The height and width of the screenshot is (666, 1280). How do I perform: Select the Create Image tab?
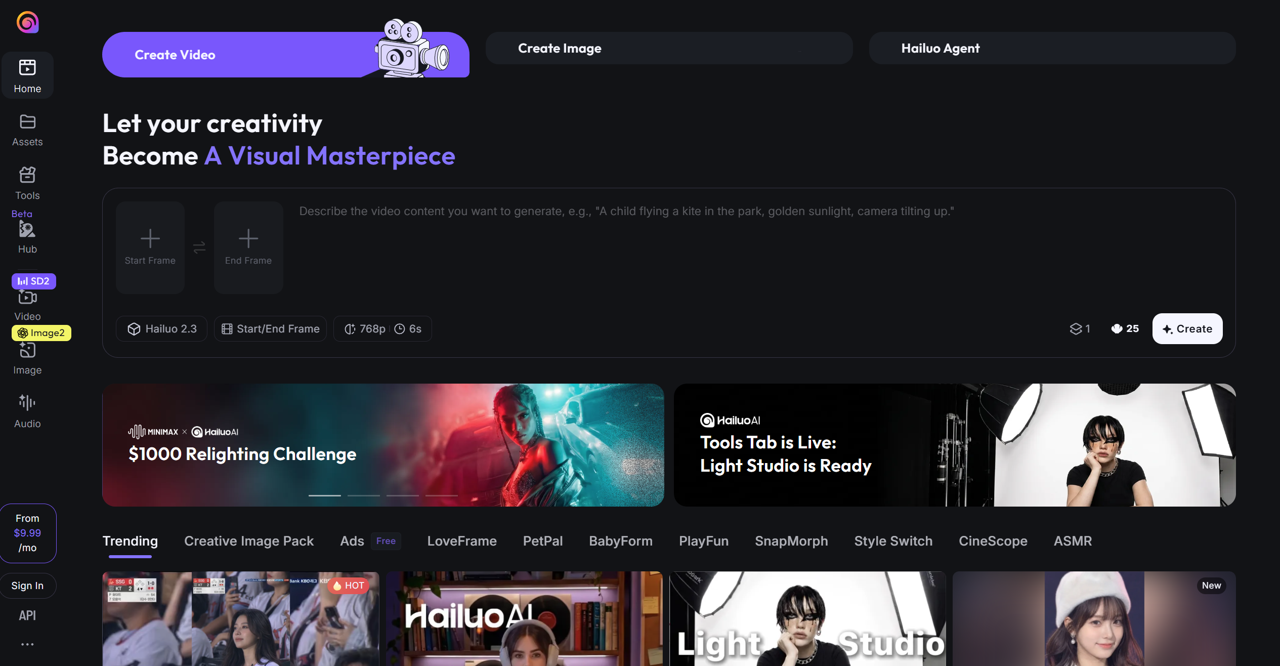[669, 48]
